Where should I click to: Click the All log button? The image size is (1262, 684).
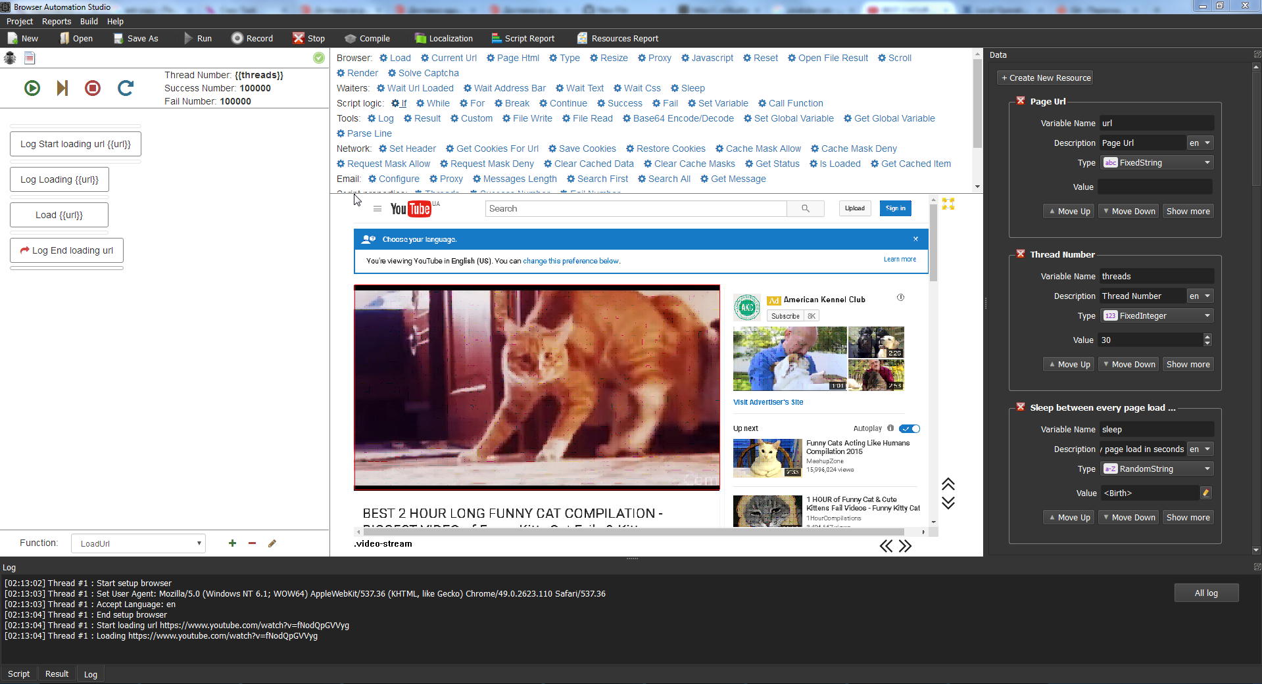click(1206, 593)
